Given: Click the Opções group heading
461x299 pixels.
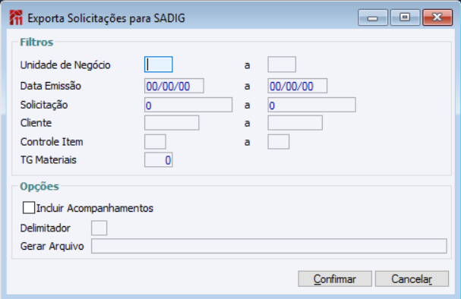Looking at the screenshot, I should click(x=39, y=187).
